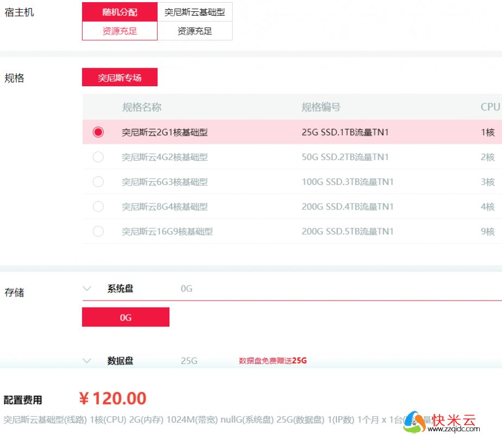Image resolution: width=502 pixels, height=434 pixels.
Task: Click the 4核 CPU cell
Action: 488,207
